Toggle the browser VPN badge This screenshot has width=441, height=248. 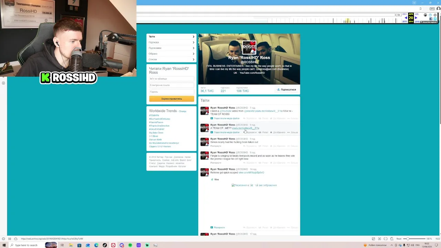(432, 9)
